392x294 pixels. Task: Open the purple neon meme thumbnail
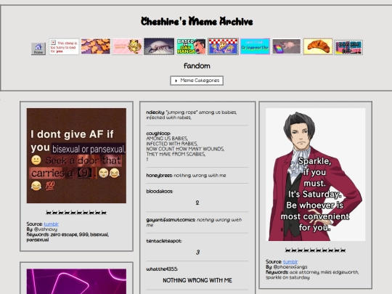76,281
